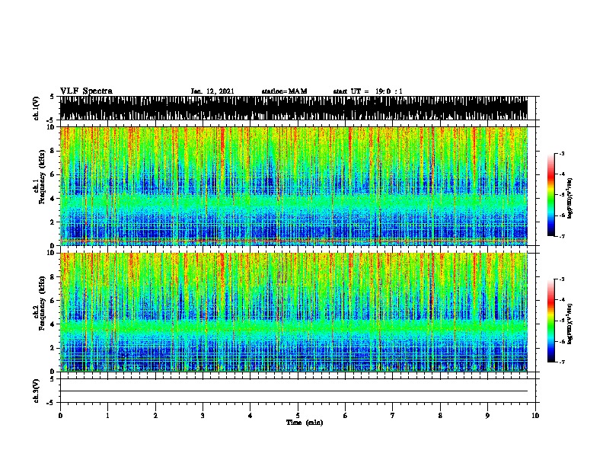The height and width of the screenshot is (466, 603).
Task: Click the time axis tick label "9"
Action: [487, 416]
